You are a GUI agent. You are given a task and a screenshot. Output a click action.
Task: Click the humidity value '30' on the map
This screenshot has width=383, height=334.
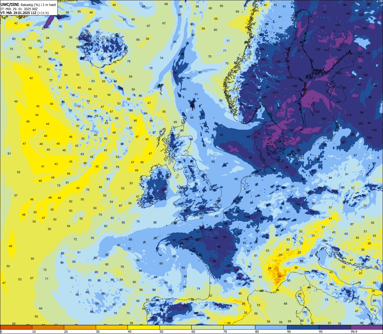[288, 250]
